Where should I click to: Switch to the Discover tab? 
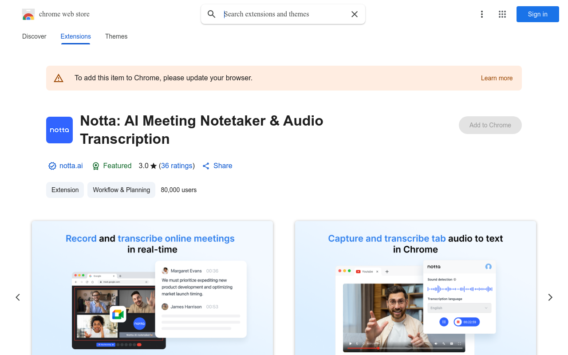point(34,36)
